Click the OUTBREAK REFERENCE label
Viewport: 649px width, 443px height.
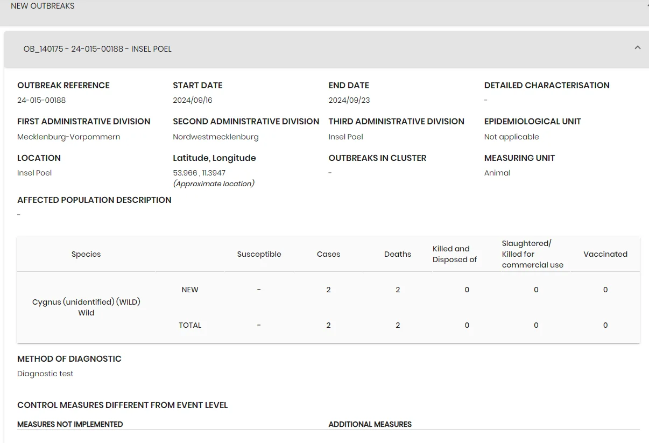[64, 85]
